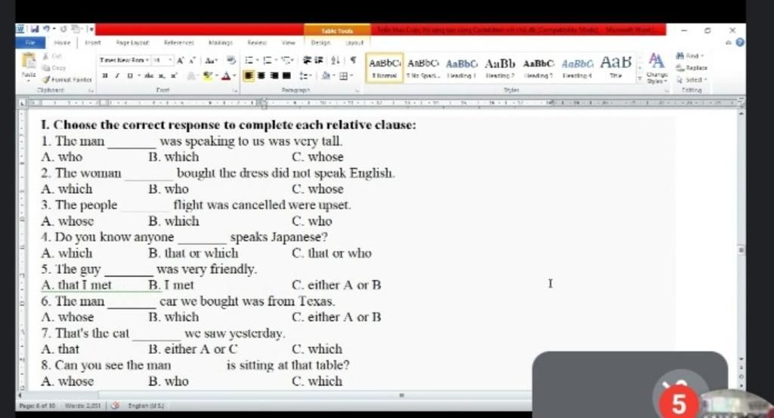Open the Select dropdown in Editing
The height and width of the screenshot is (418, 774).
coord(692,79)
